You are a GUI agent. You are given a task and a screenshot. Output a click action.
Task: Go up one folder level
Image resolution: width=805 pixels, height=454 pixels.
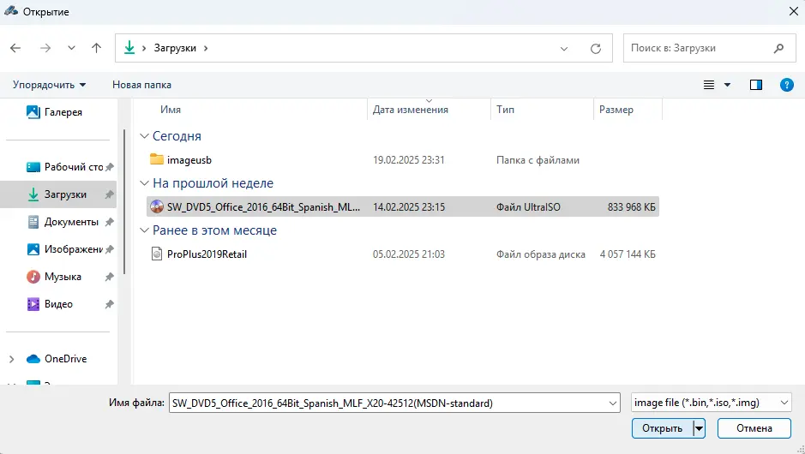[97, 48]
